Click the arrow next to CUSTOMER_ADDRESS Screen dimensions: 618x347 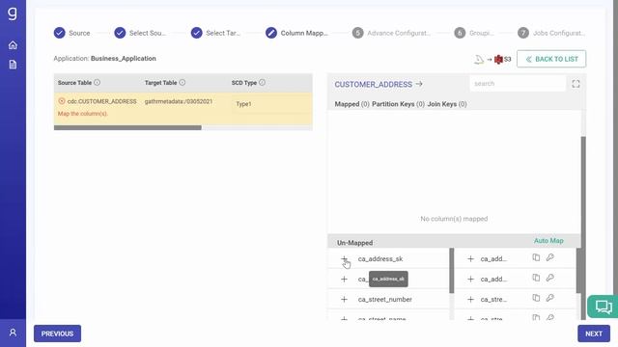pyautogui.click(x=419, y=84)
